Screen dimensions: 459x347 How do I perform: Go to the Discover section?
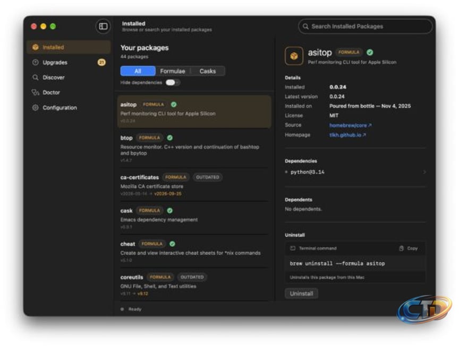pos(69,77)
